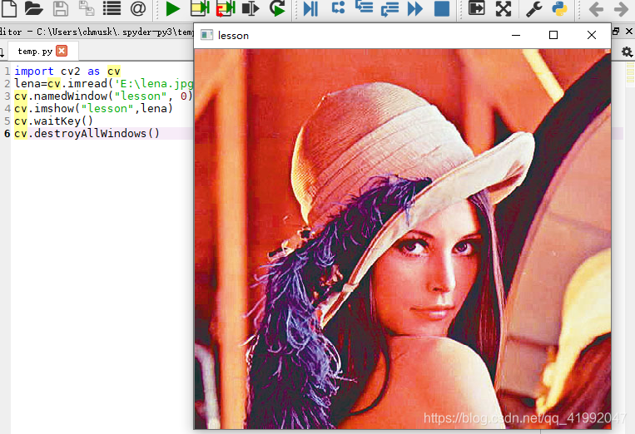The height and width of the screenshot is (434, 635).
Task: Click the debug step return icon
Action: coord(390,8)
